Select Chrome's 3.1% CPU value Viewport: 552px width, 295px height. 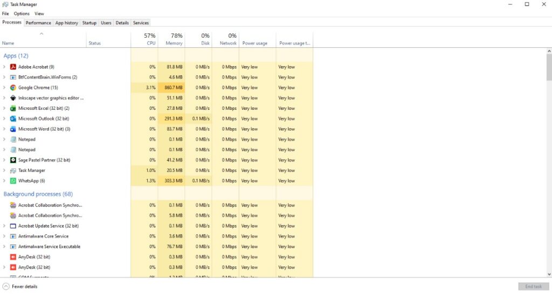pyautogui.click(x=151, y=88)
